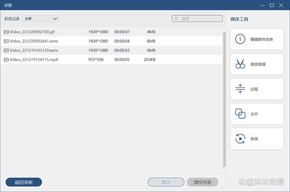The height and width of the screenshot is (192, 290).
Task: Select file Video_221219163129.wmv
Action: (x=34, y=50)
